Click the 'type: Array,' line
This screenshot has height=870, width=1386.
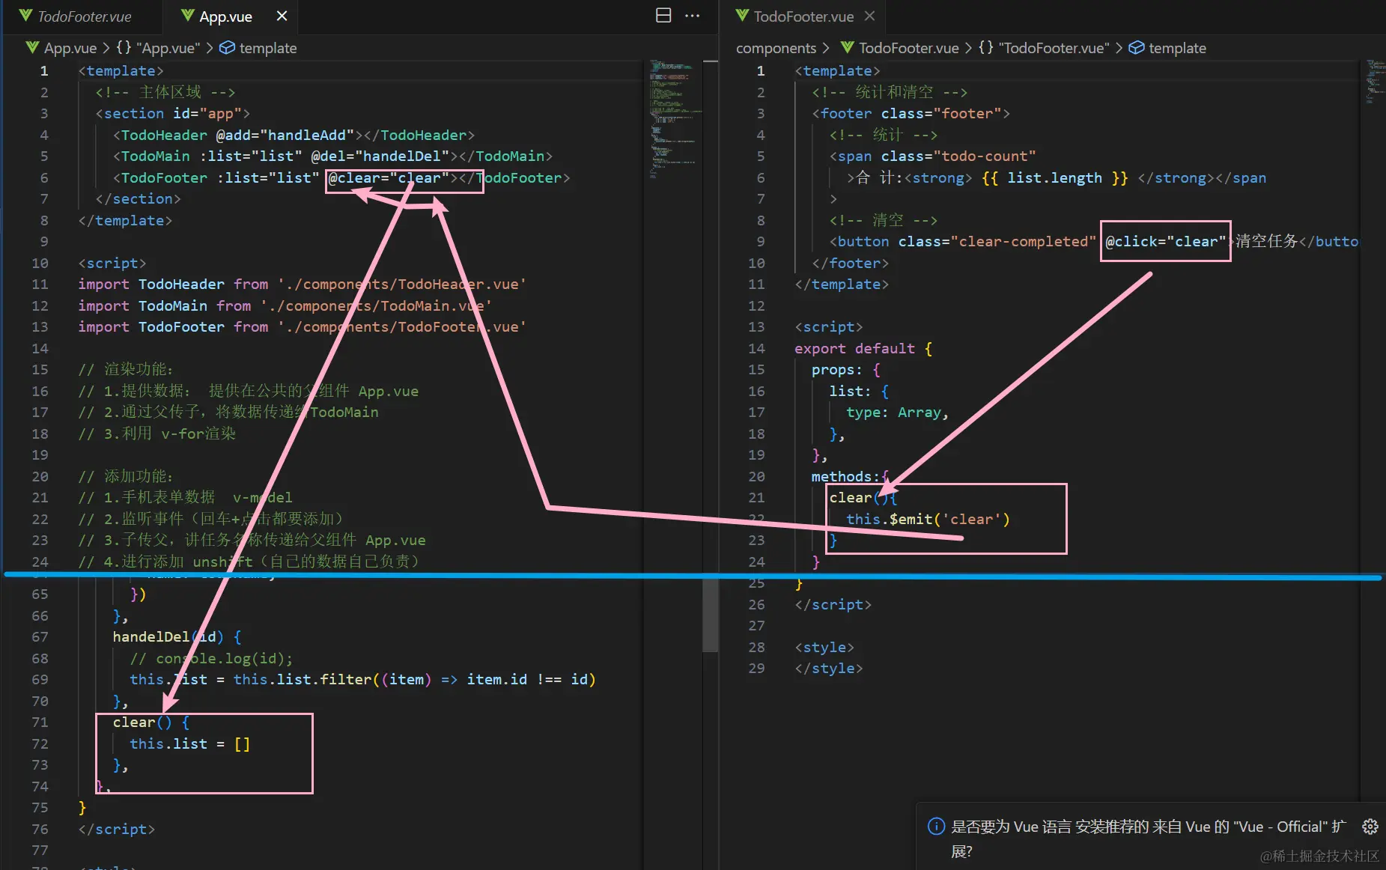point(897,413)
